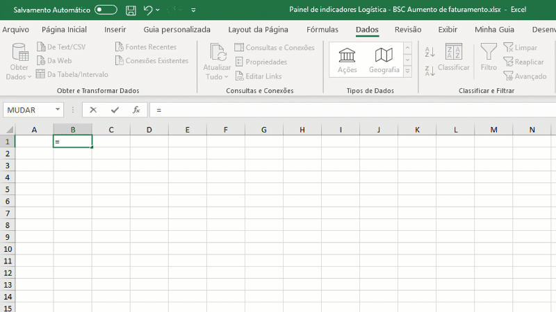
Task: Cancel formula entry with X button
Action: click(93, 110)
